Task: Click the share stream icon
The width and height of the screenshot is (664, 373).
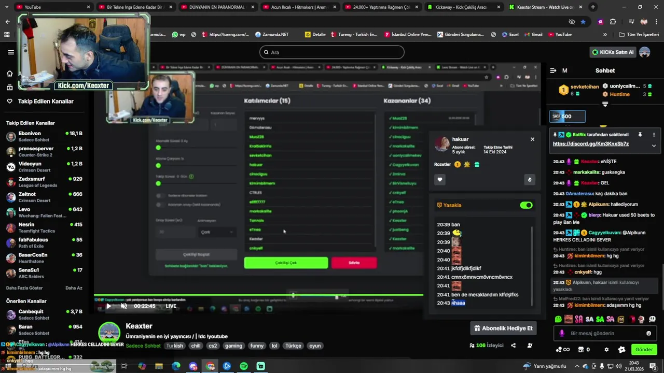Action: [513, 346]
